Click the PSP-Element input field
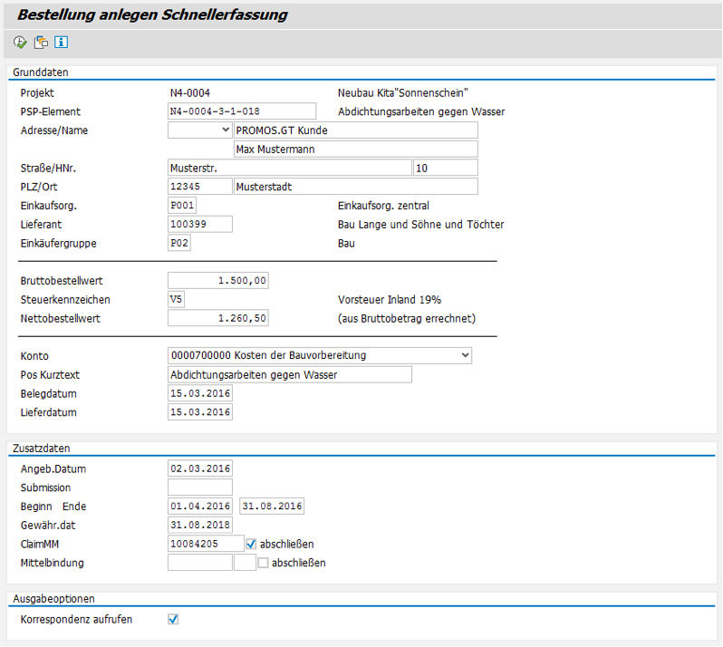Image resolution: width=723 pixels, height=647 pixels. (242, 111)
